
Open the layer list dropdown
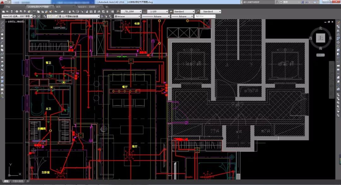[98, 16]
